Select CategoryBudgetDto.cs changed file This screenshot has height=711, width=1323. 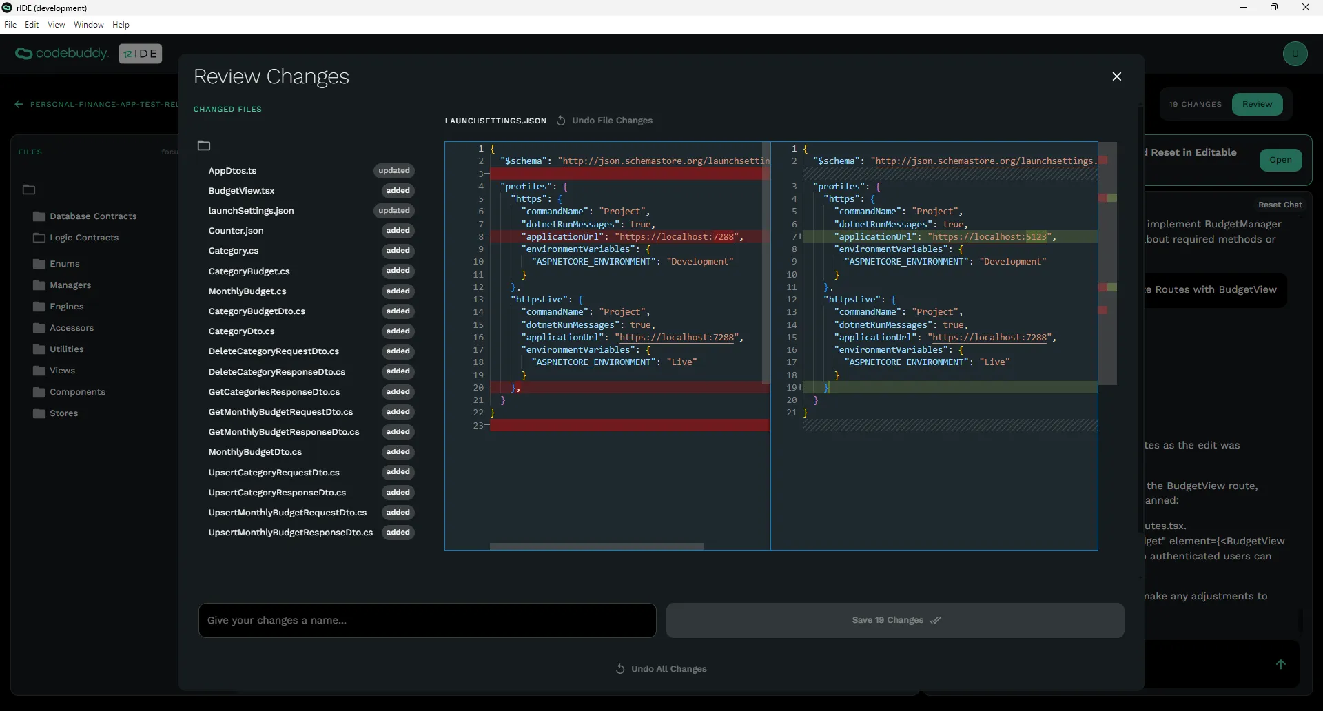pos(256,311)
